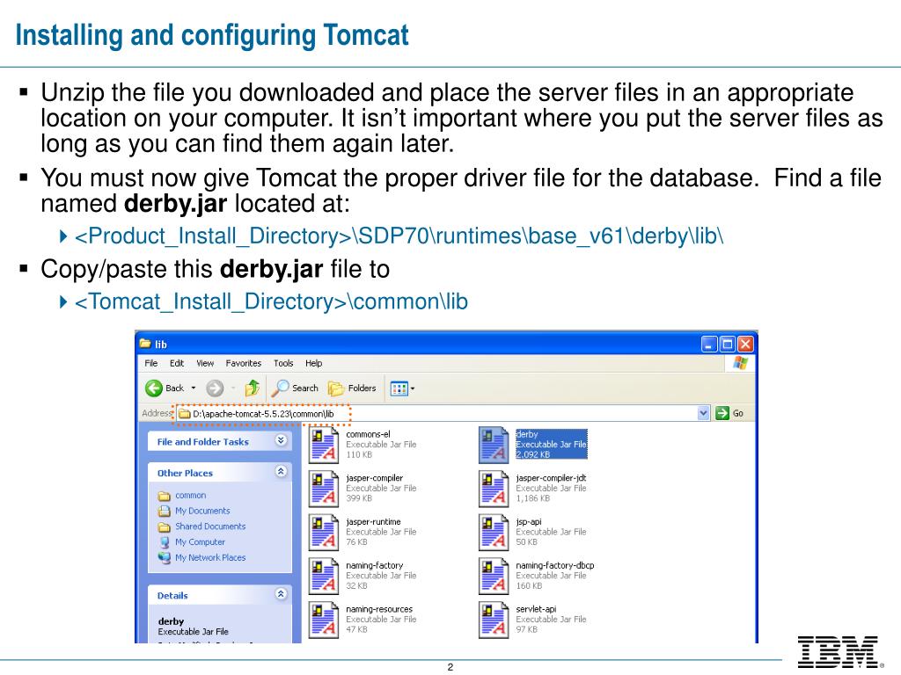Open the Views dropdown icon

[x=402, y=388]
